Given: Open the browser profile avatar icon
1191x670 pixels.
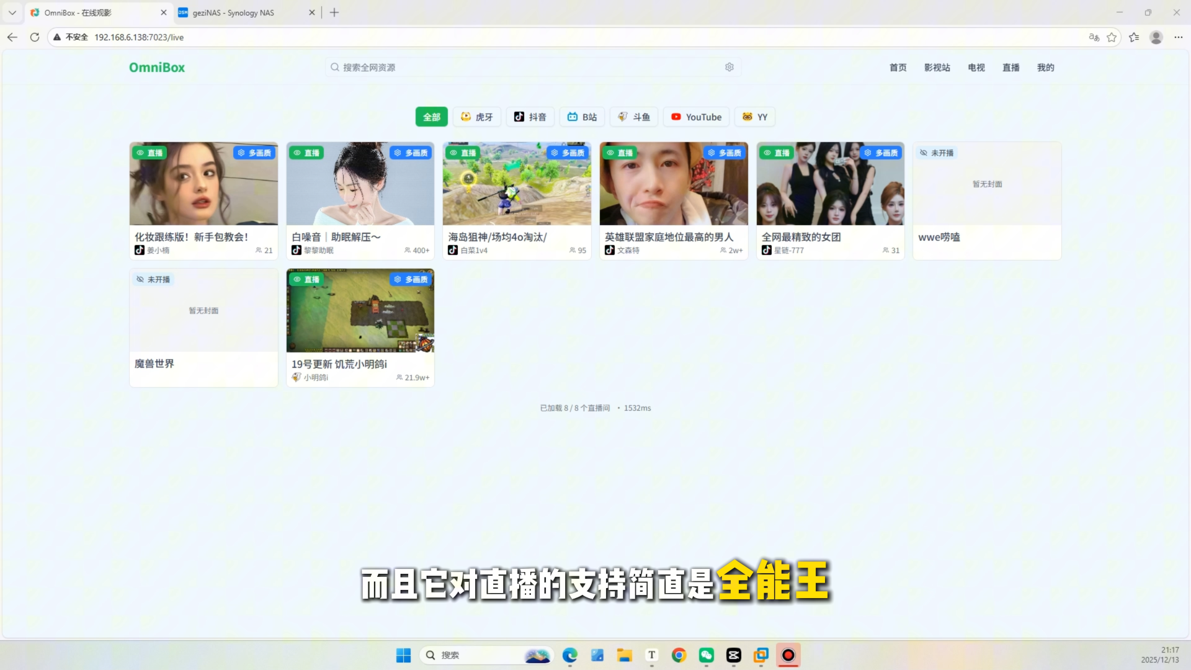Looking at the screenshot, I should click(x=1156, y=37).
